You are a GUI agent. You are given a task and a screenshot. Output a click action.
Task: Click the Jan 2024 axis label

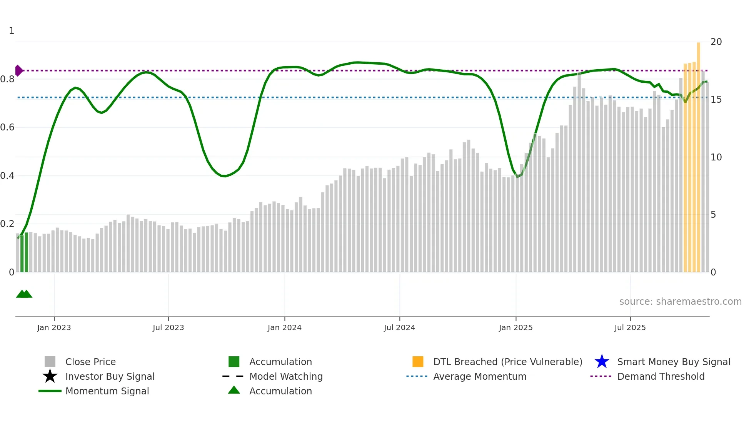click(284, 327)
